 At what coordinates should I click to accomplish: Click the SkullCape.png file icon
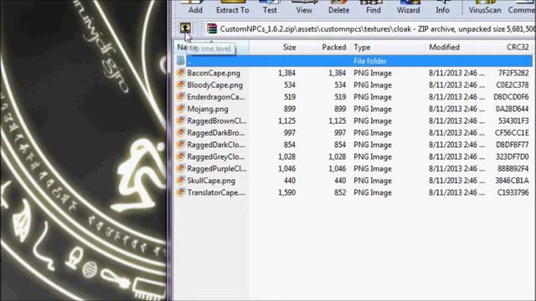point(181,181)
